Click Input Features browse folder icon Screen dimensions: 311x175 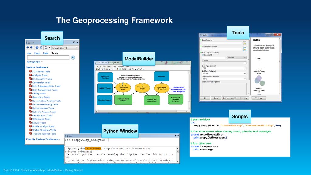244,43
